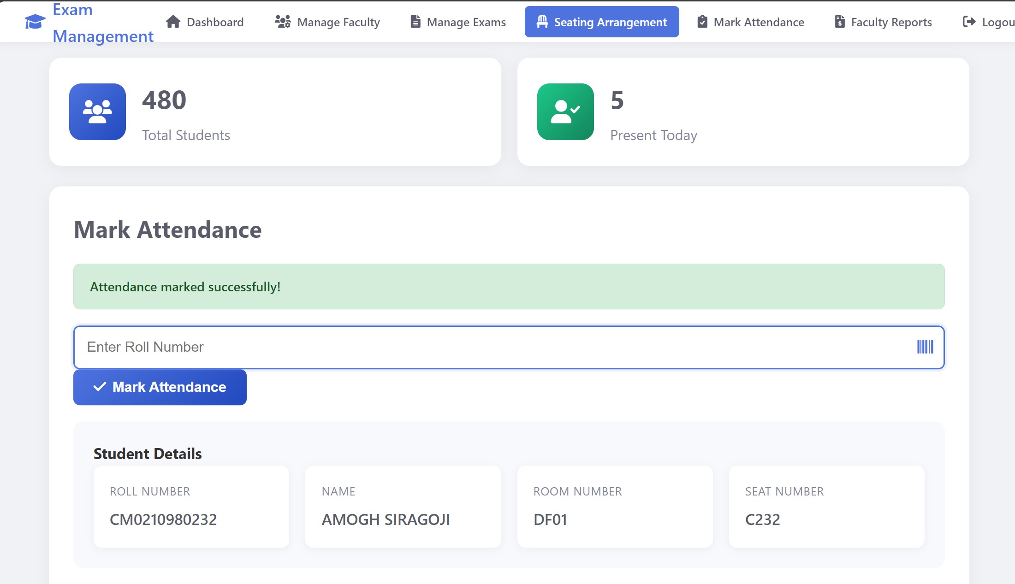Click the Total Students group icon

[x=97, y=112]
